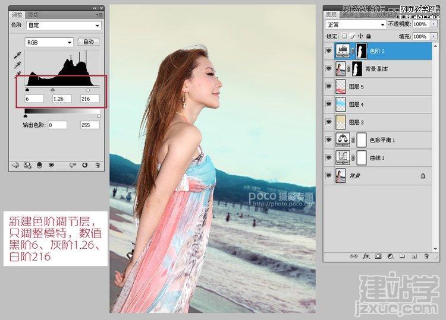Click the white output level slider handle
This screenshot has height=320, width=446.
pyautogui.click(x=99, y=116)
